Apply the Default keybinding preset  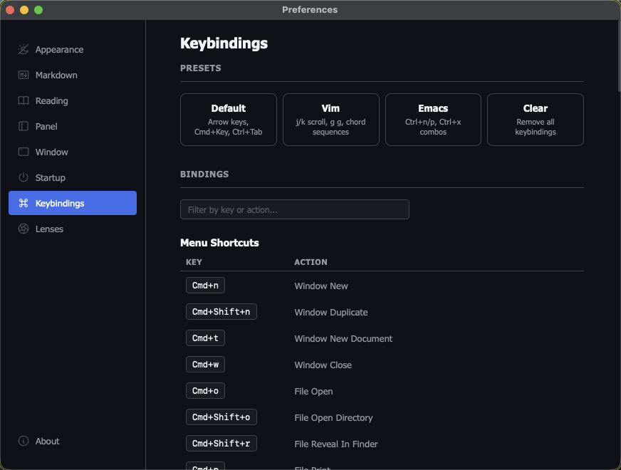click(229, 120)
